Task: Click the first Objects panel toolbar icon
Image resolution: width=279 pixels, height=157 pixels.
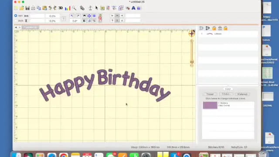Action: tap(201, 28)
